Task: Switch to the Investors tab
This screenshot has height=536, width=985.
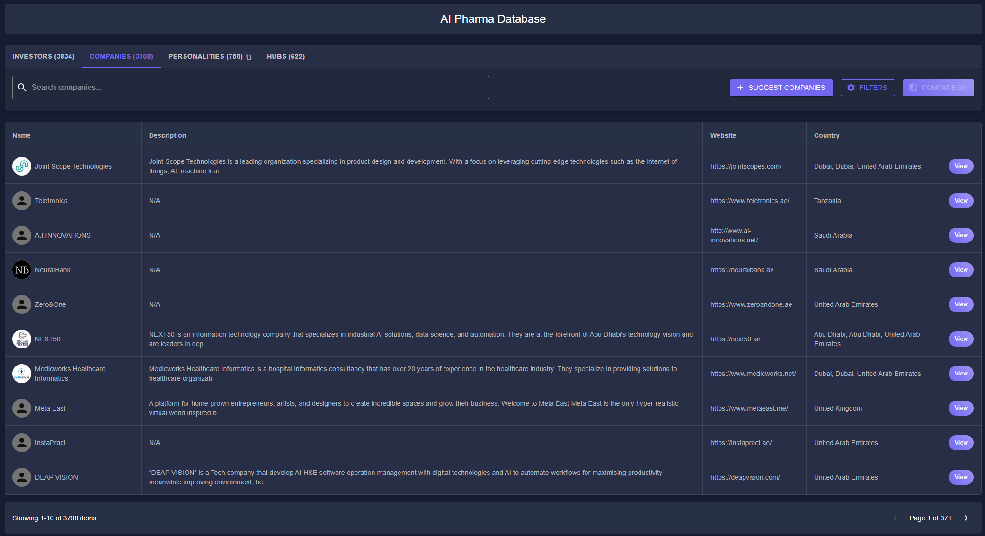Action: point(43,56)
